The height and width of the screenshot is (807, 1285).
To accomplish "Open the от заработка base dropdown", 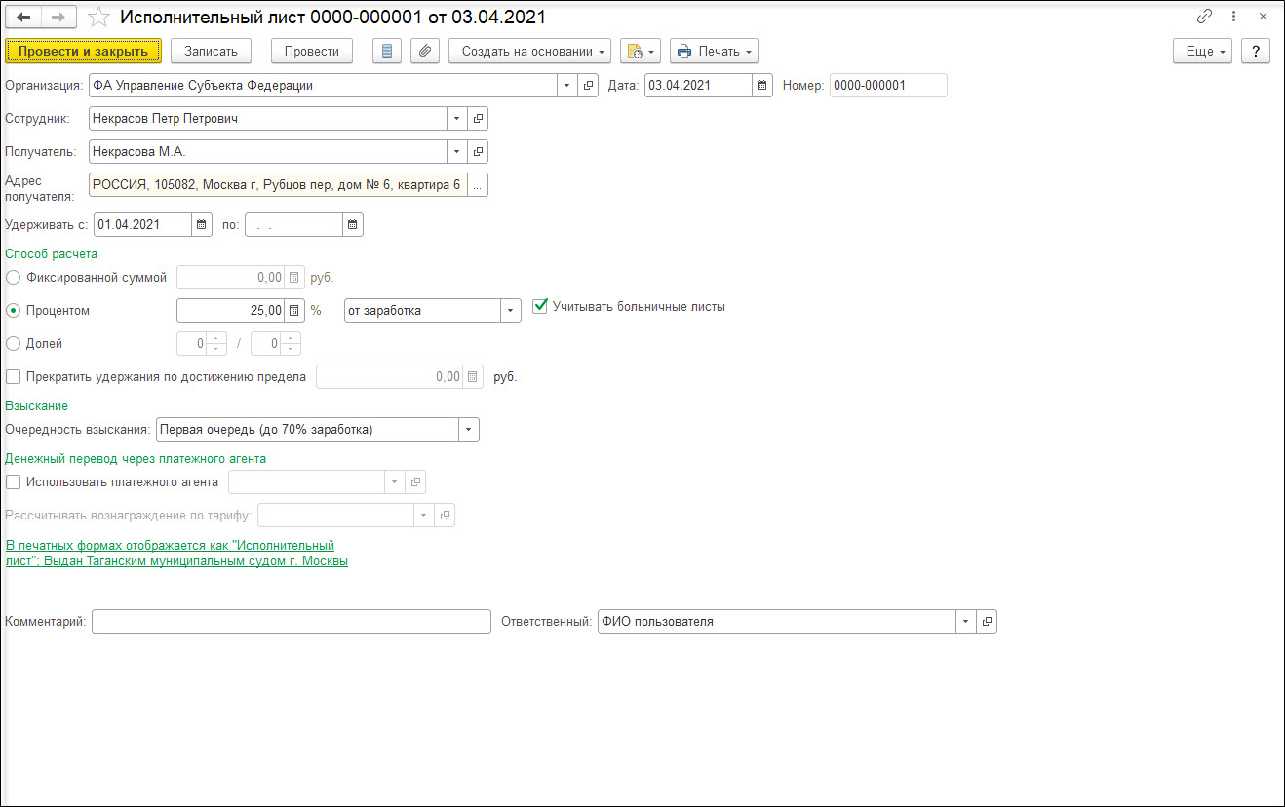I will click(x=512, y=310).
